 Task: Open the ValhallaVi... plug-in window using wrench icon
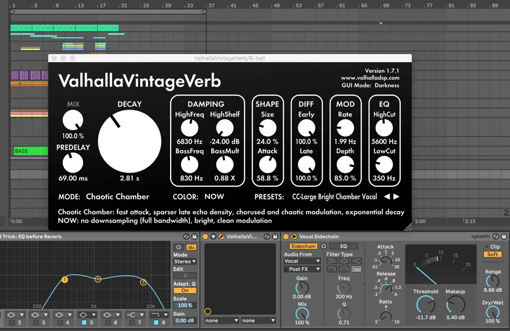[x=221, y=236]
